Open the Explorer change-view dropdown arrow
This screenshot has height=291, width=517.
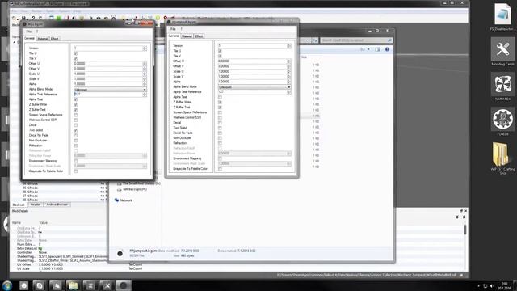click(368, 49)
